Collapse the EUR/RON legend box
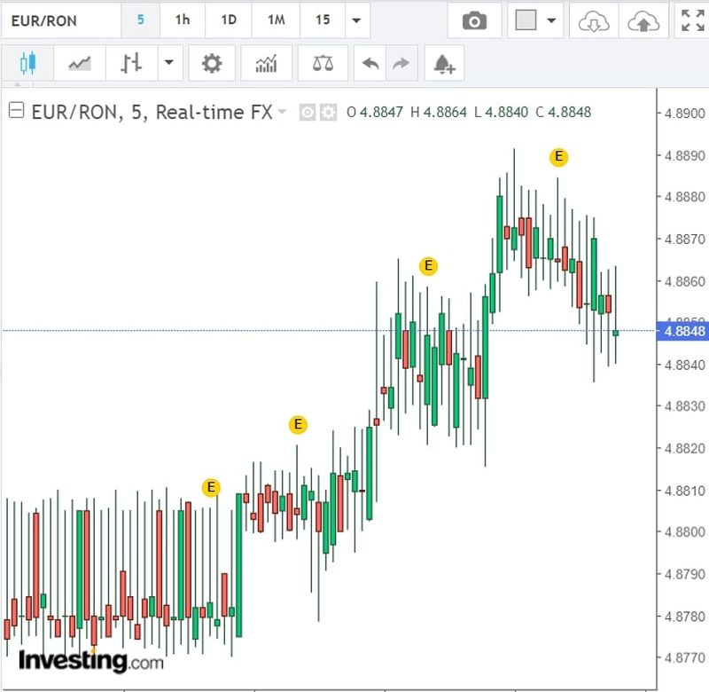The image size is (709, 692). pos(16,112)
